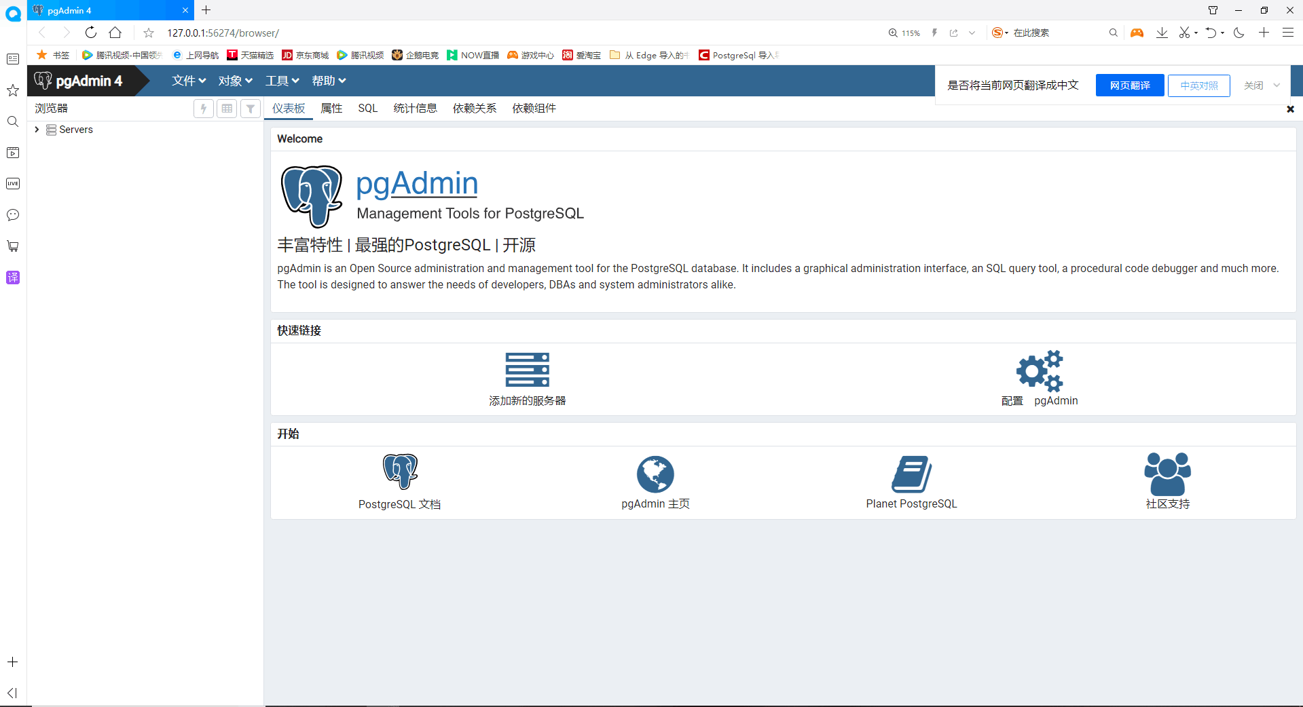Open the sidebar search icon

pos(13,121)
